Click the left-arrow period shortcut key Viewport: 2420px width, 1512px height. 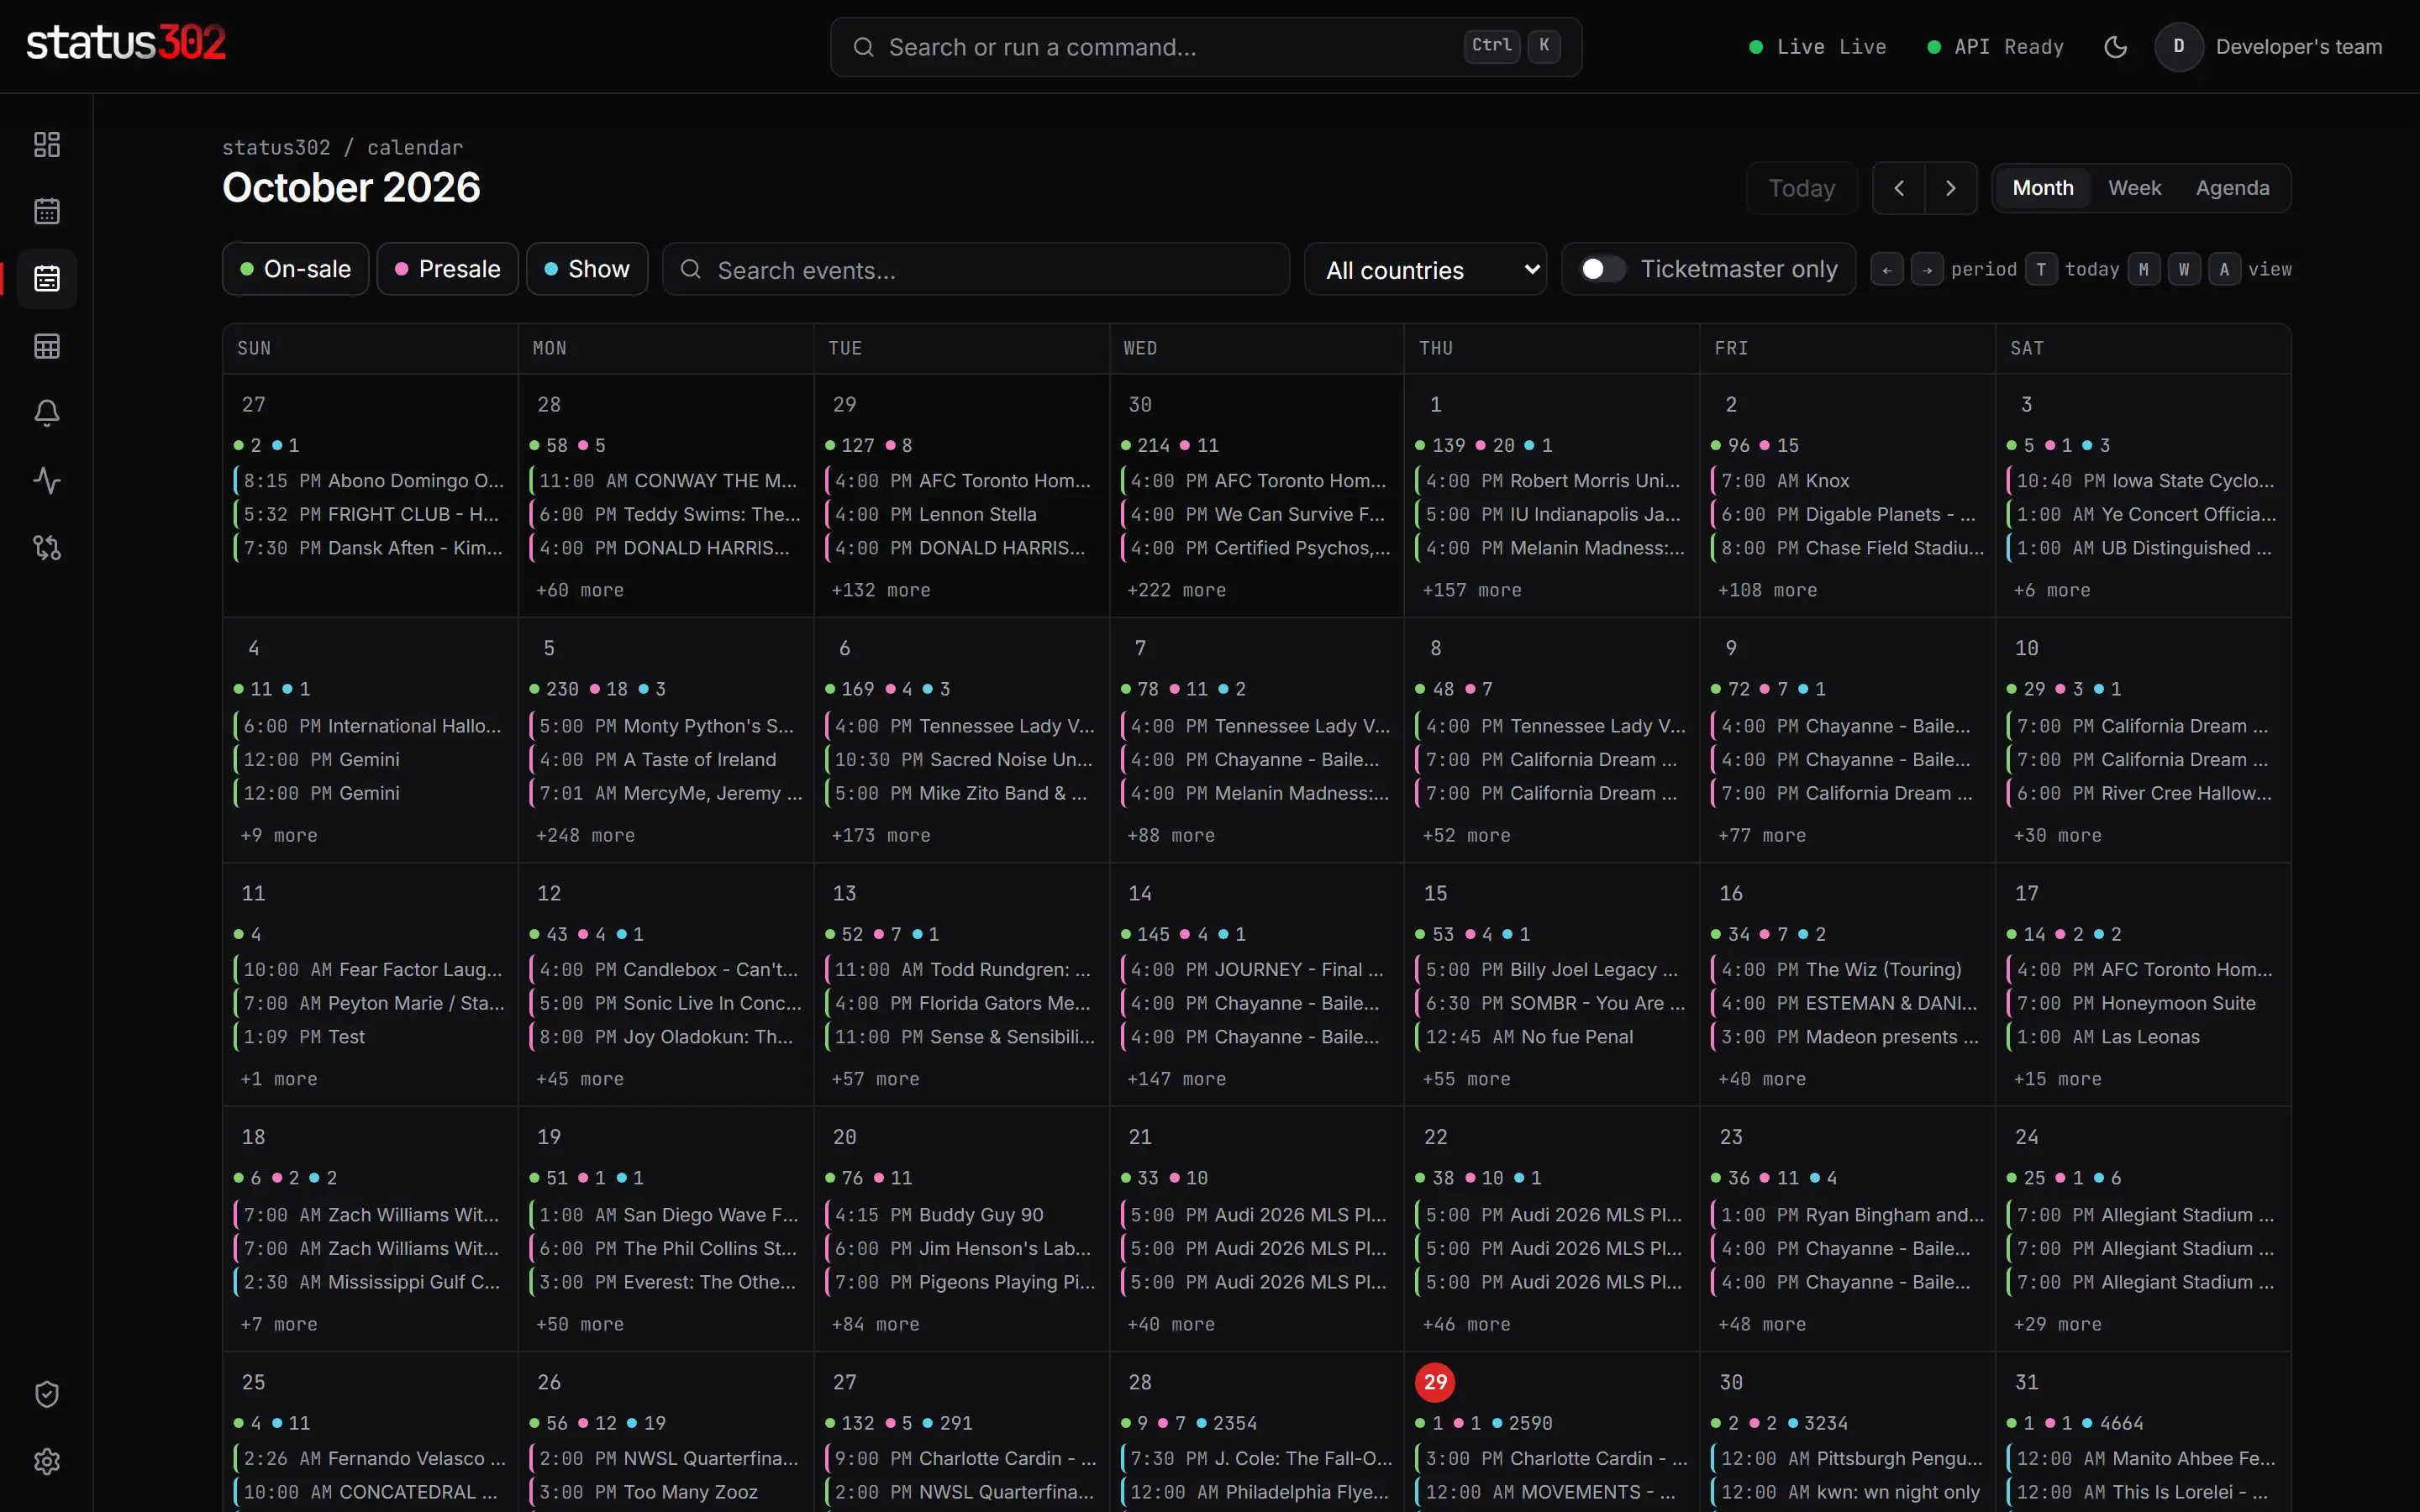click(x=1887, y=269)
